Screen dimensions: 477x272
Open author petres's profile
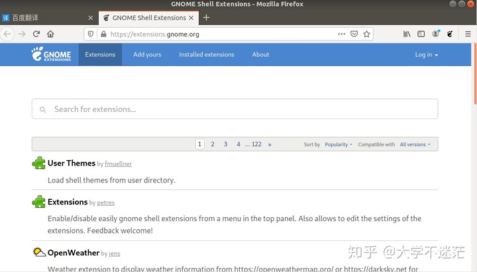(105, 203)
